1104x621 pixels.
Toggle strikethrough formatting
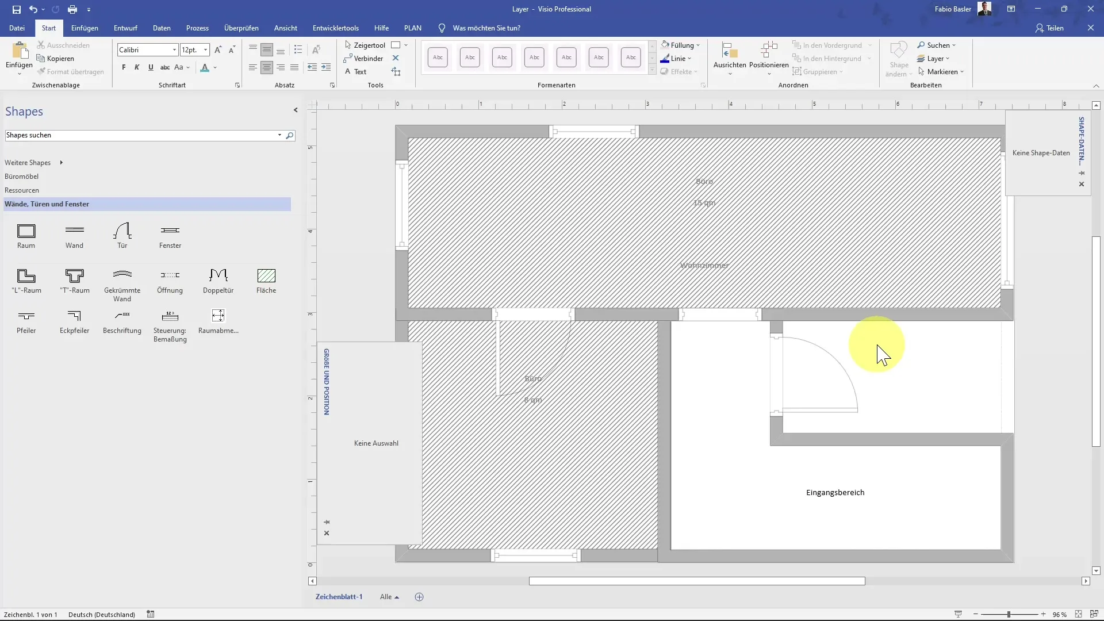[x=165, y=67]
